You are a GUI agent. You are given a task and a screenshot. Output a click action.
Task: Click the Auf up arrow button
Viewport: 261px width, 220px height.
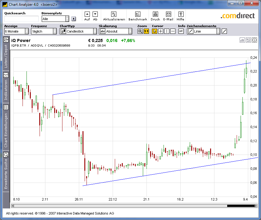(x=87, y=14)
